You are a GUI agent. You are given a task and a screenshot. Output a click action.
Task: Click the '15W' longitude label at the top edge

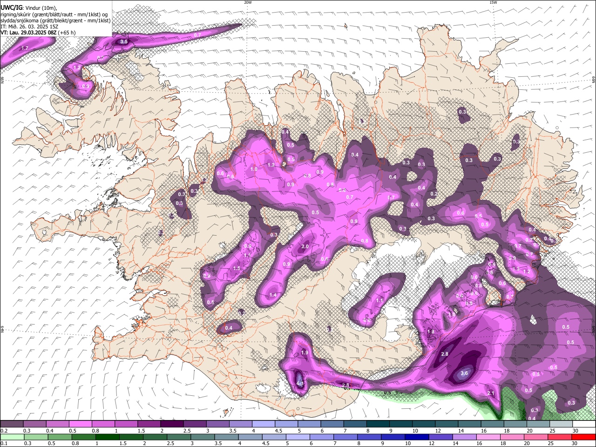pyautogui.click(x=493, y=2)
